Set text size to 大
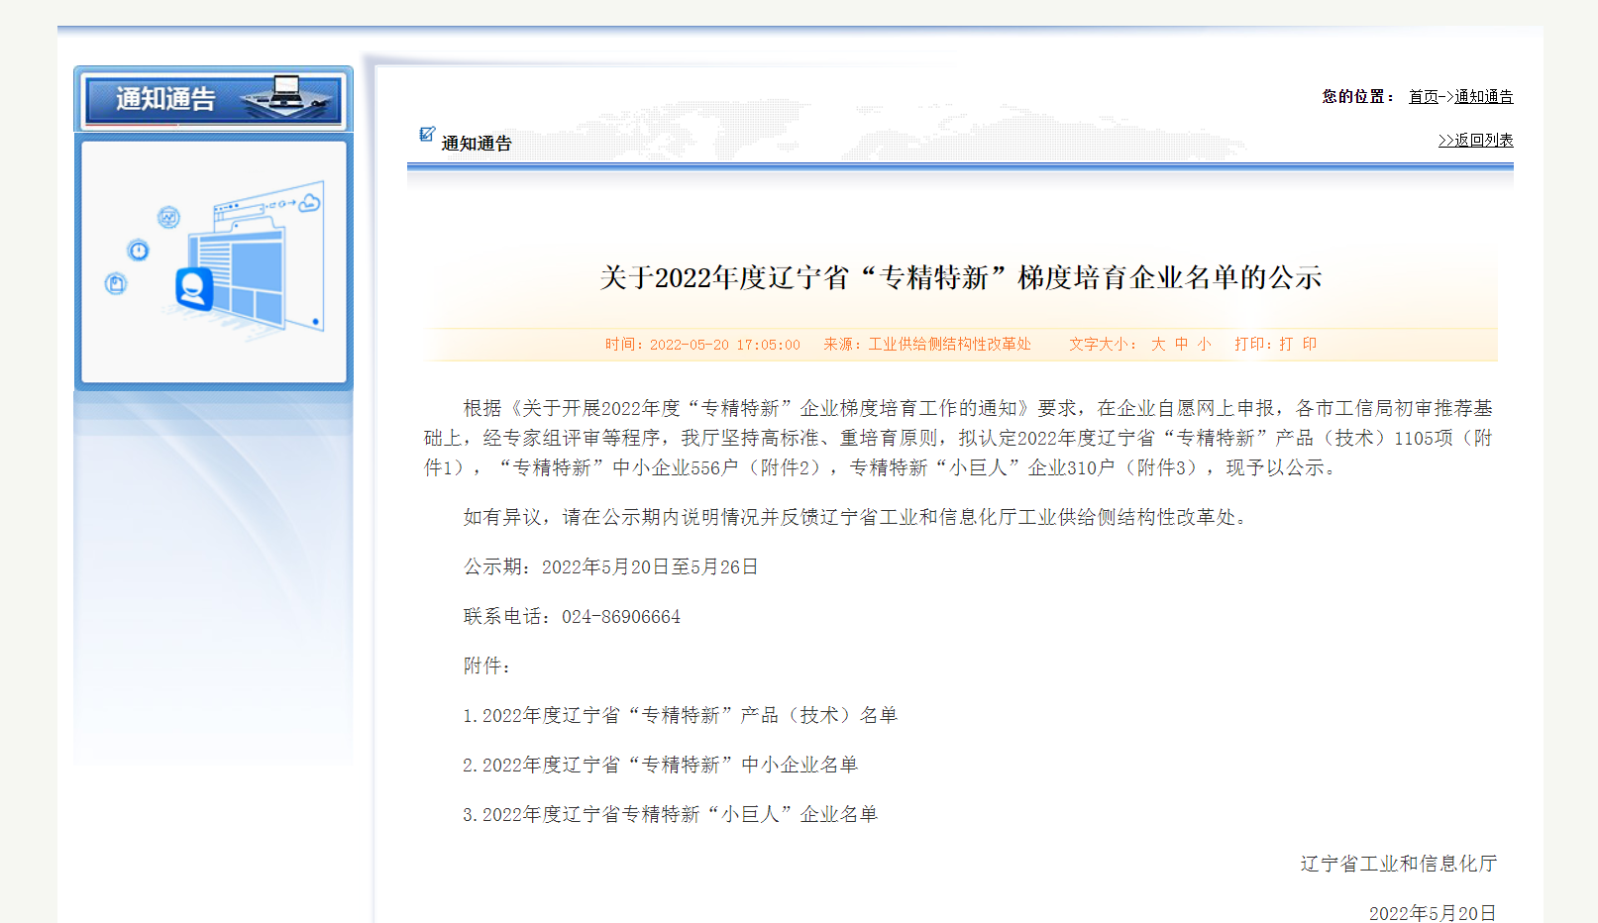The height and width of the screenshot is (923, 1598). click(x=1158, y=345)
